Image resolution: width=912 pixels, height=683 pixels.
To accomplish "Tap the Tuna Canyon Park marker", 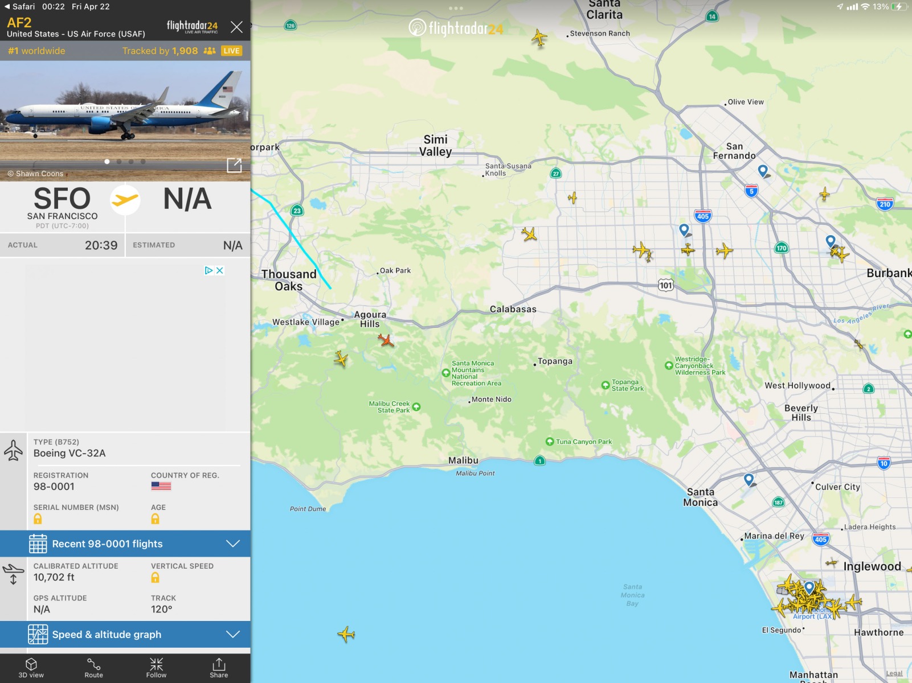I will coord(550,442).
